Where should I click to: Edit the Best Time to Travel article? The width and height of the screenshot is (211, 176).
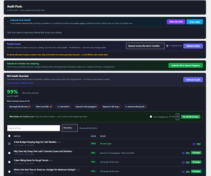pos(183,171)
